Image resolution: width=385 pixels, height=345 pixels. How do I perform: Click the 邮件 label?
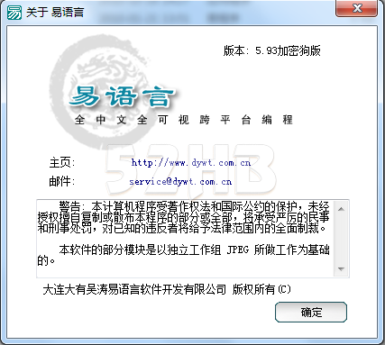[x=61, y=181]
